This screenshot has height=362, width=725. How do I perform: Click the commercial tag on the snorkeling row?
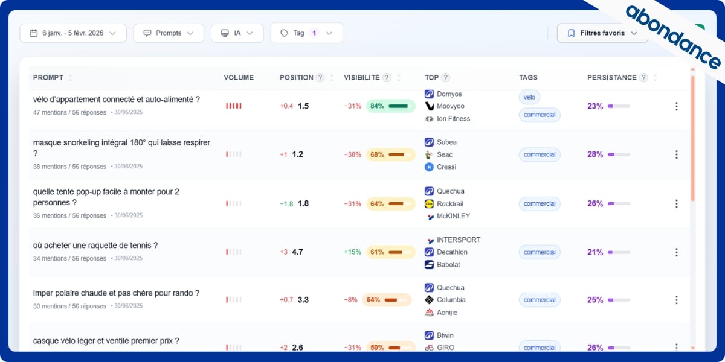pyautogui.click(x=540, y=154)
